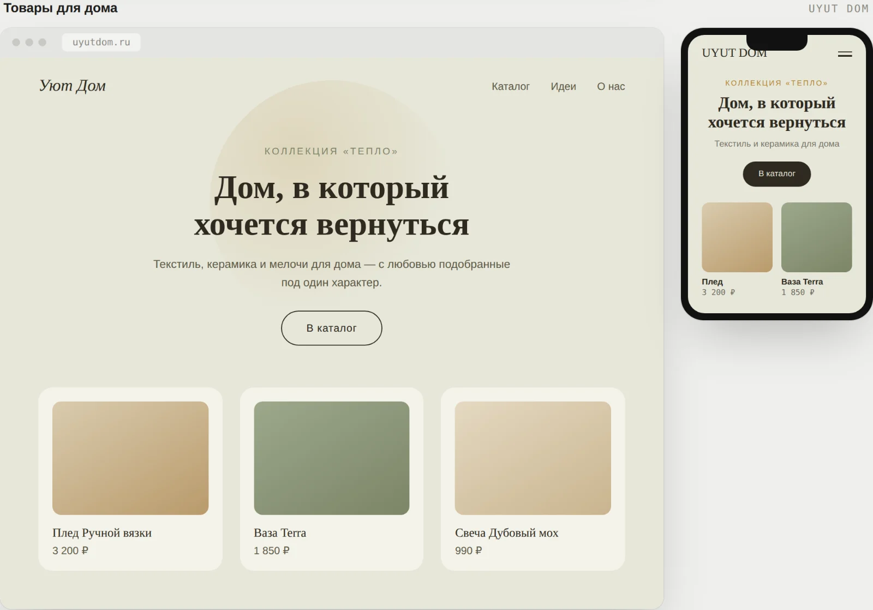Click the Плед label in phone mockup

pyautogui.click(x=712, y=282)
